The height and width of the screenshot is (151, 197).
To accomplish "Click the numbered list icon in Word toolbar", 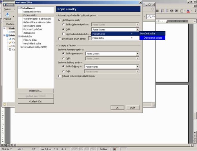I will click(x=163, y=11).
